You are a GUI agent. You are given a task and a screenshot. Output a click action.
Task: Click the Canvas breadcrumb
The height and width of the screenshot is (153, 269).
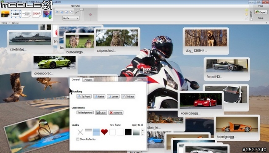15,23
